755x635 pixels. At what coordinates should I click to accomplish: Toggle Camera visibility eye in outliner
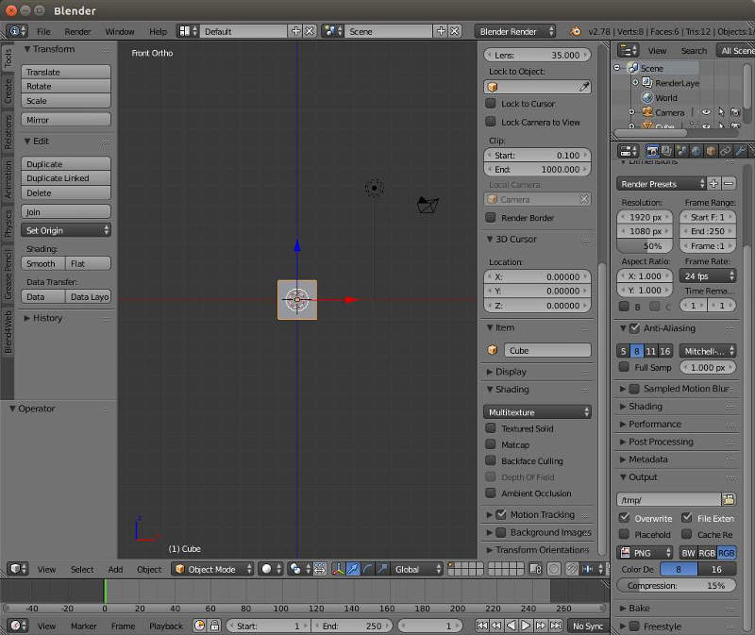(x=706, y=111)
